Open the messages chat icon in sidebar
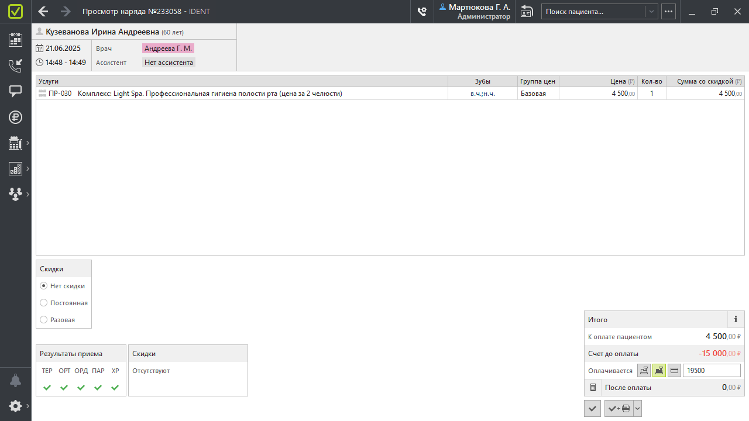Image resolution: width=749 pixels, height=421 pixels. point(16,91)
